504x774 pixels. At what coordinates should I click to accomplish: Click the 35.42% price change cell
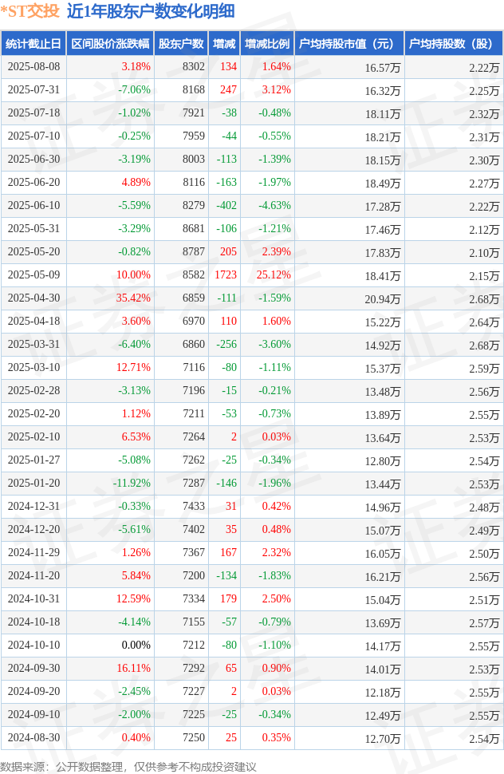coord(132,298)
